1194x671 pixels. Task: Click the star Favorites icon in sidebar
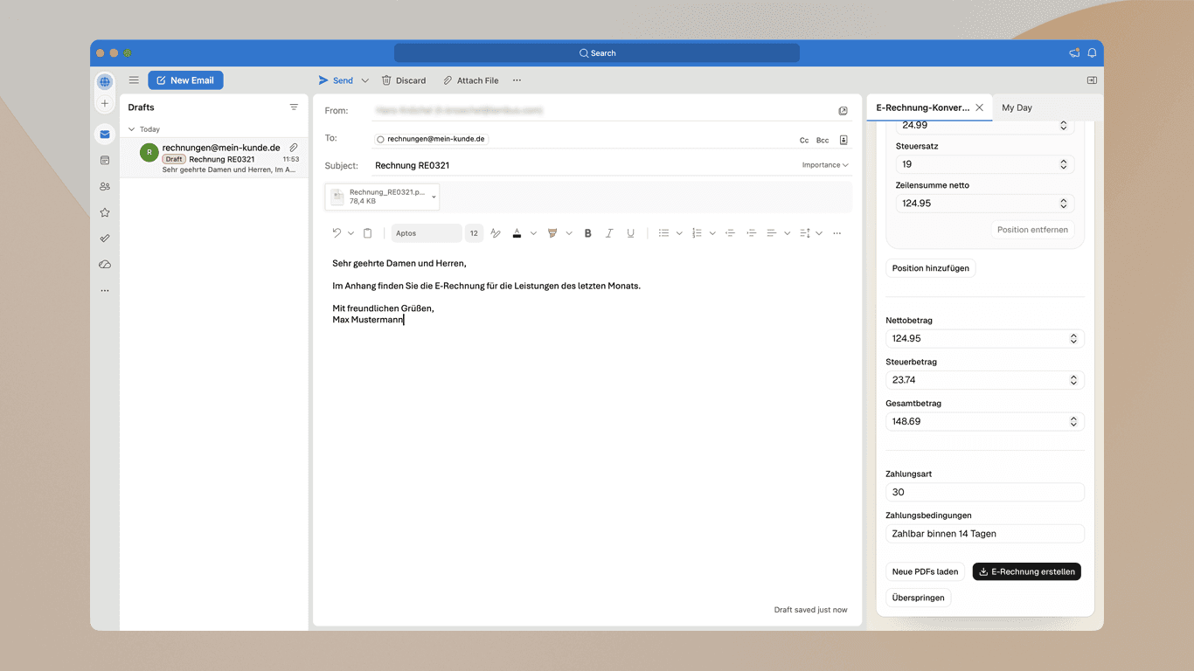(x=105, y=212)
